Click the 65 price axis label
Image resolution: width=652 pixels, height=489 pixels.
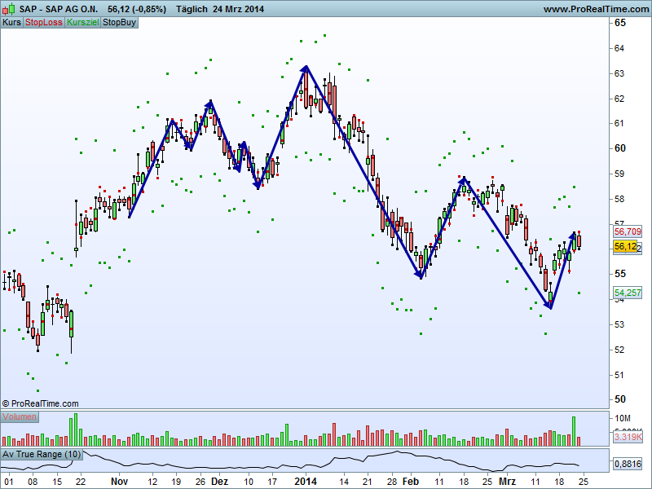tap(619, 23)
